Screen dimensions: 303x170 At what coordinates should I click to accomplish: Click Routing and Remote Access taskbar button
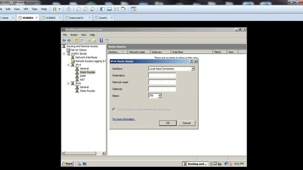[195, 164]
